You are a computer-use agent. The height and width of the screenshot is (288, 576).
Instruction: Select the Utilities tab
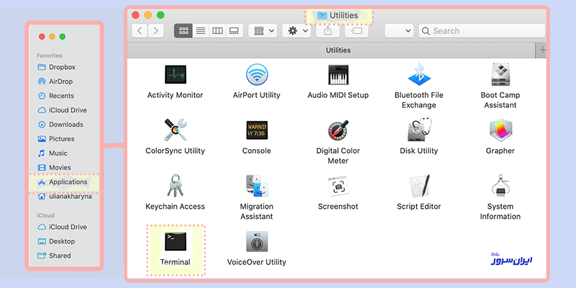pos(332,50)
